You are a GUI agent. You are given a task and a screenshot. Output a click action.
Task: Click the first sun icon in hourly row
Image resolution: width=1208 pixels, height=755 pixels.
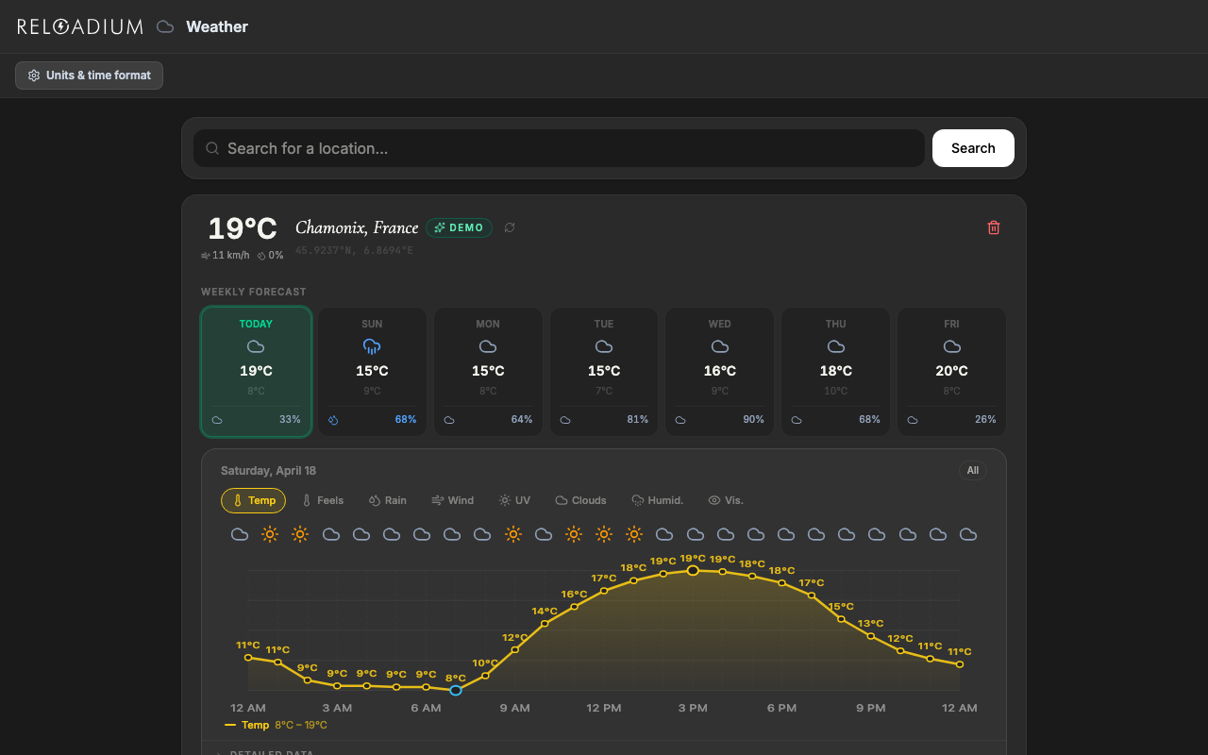270,534
